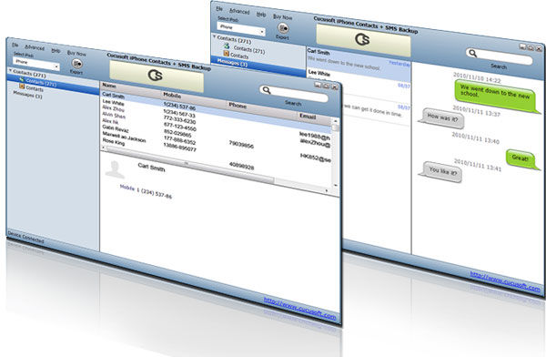Open the Advanced menu in front window
This screenshot has height=357, width=546.
35,47
